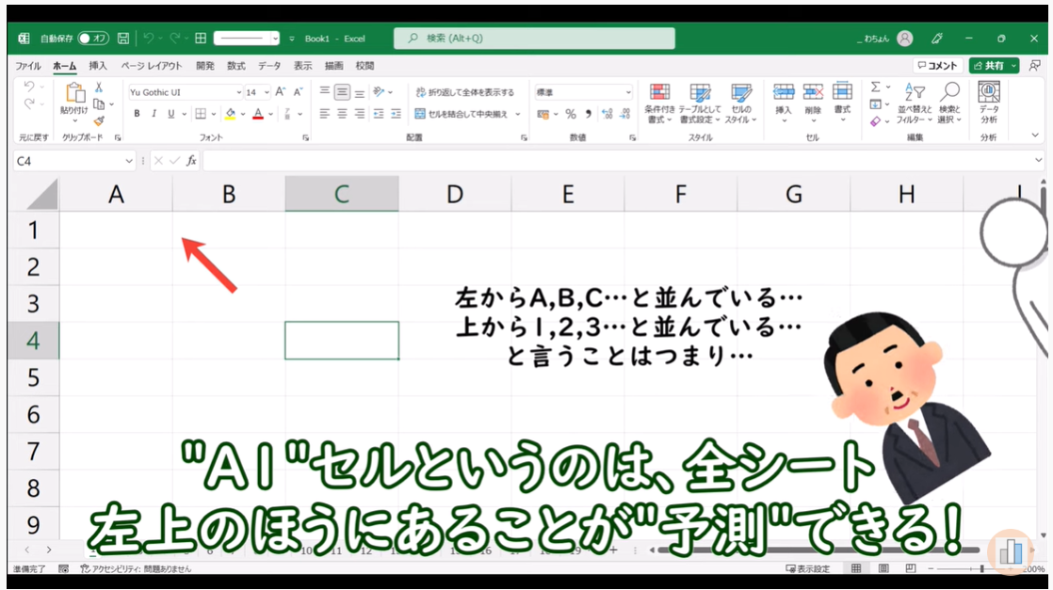Click the search box in title bar
The height and width of the screenshot is (590, 1053).
[x=534, y=39]
